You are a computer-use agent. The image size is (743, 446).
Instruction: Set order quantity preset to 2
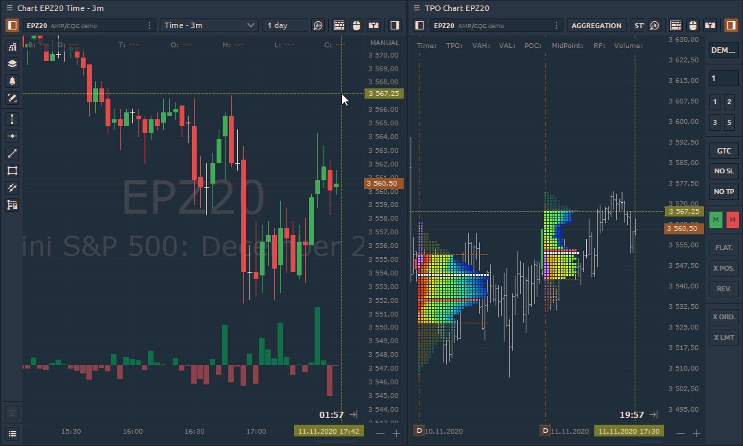[x=729, y=102]
